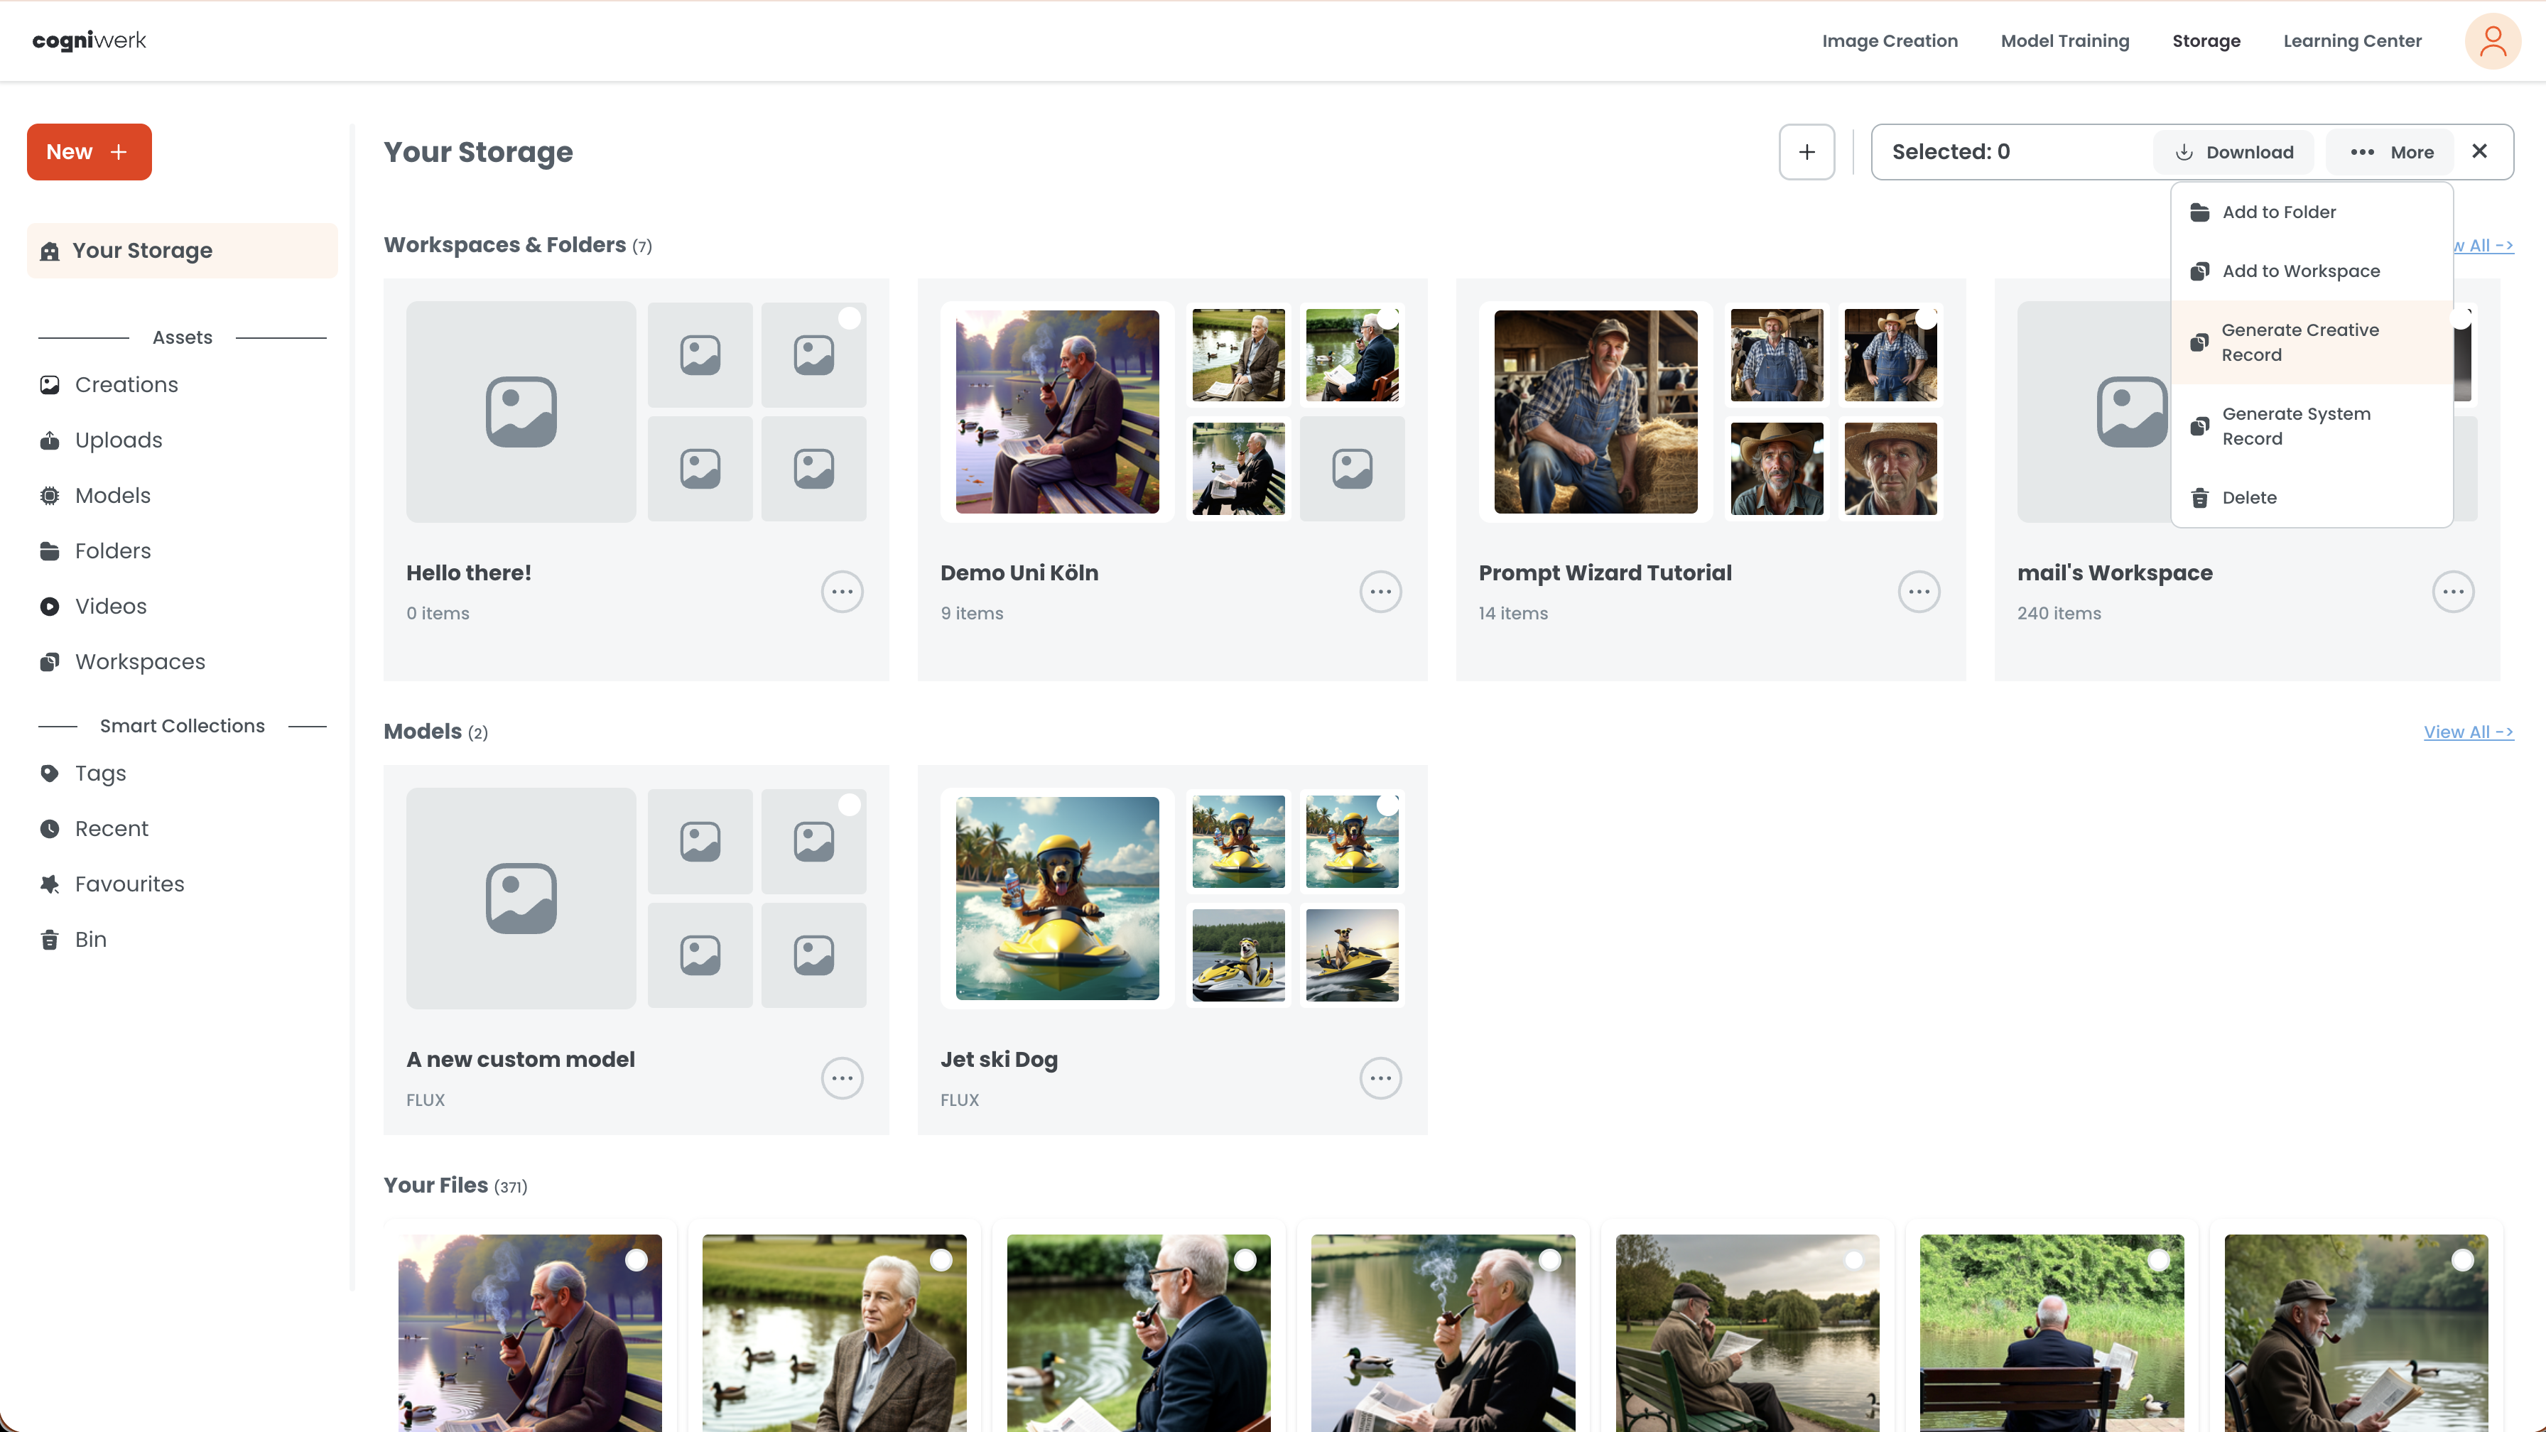Viewport: 2546px width, 1432px height.
Task: Open Favourites smart collection
Action: click(129, 884)
